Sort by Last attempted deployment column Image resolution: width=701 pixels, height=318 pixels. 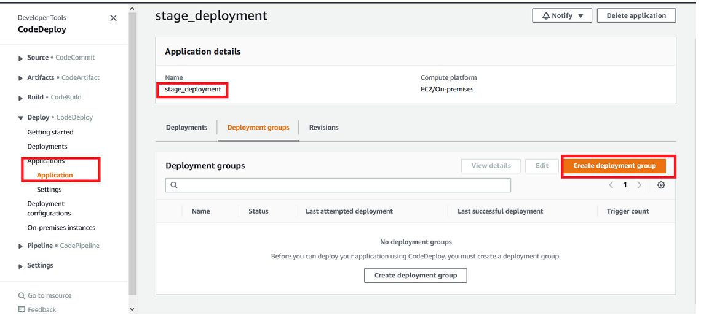(349, 211)
